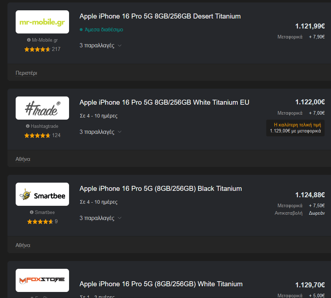This screenshot has width=331, height=298.
Task: Click shipping cost + 7,90€
Action: (x=317, y=37)
